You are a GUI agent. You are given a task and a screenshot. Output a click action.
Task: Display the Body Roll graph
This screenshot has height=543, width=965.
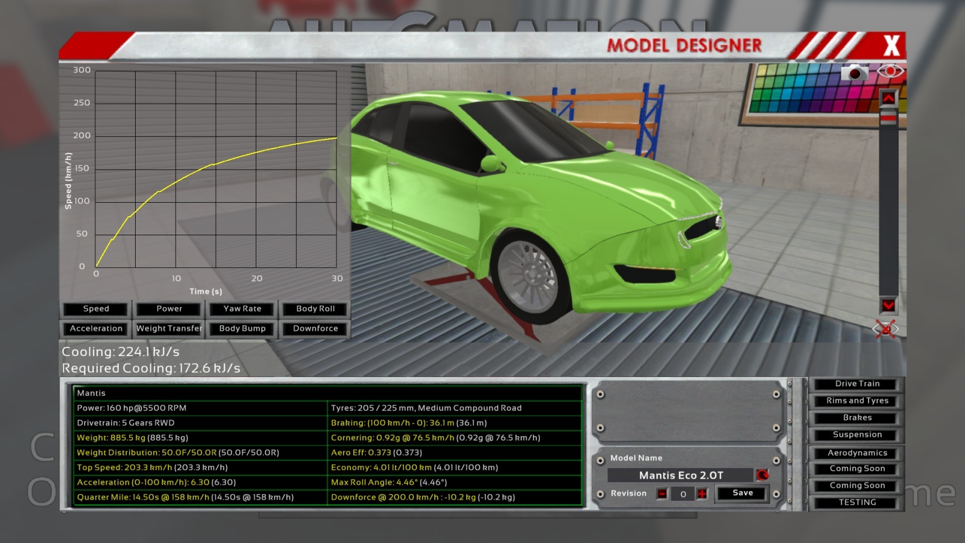pyautogui.click(x=315, y=309)
